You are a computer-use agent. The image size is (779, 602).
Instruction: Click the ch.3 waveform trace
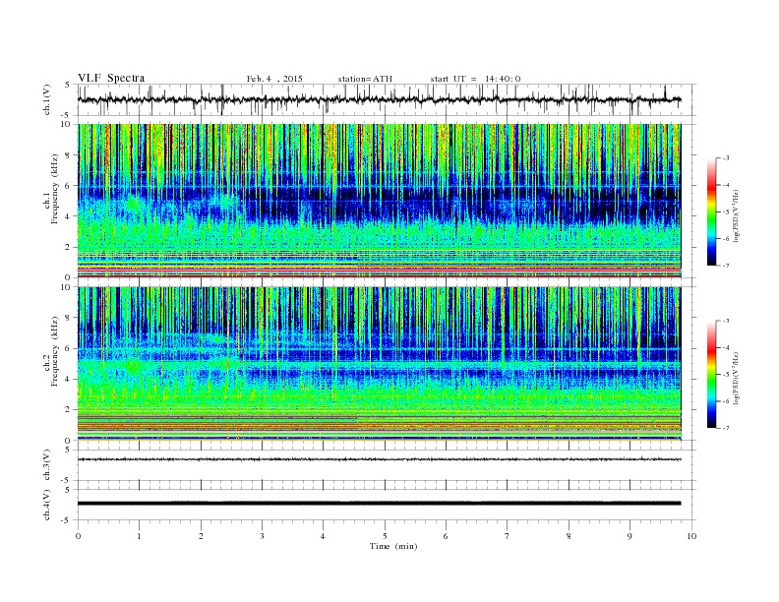click(379, 459)
